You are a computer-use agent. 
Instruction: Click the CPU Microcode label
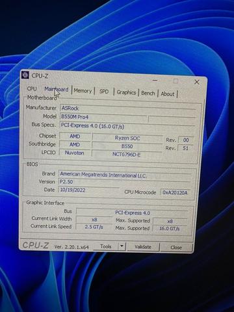tap(140, 192)
